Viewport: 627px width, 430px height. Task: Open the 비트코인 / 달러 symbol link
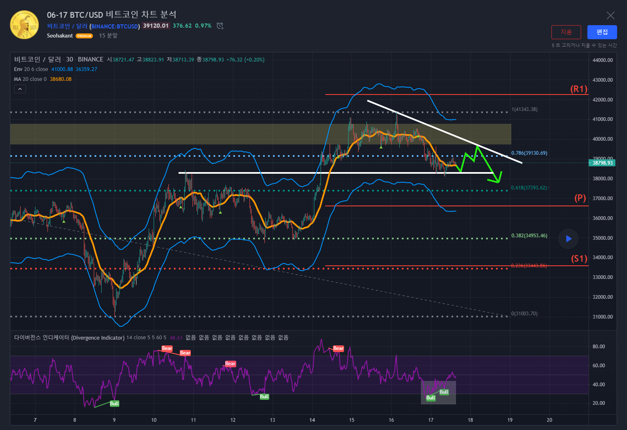point(67,26)
